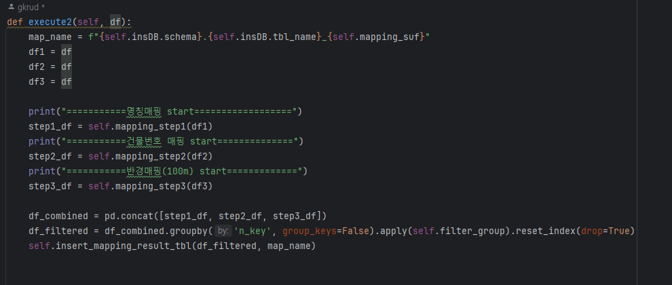Click the 'n_key' string argument

[253, 231]
